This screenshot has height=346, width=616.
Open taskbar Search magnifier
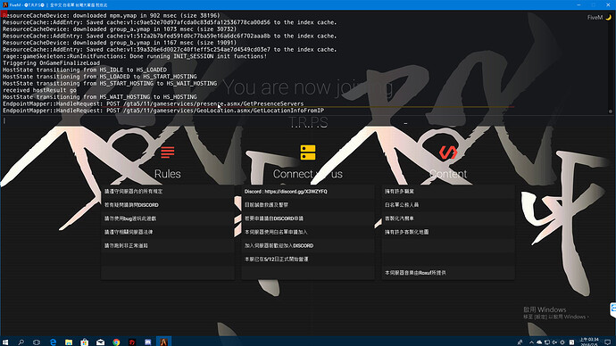point(21,342)
